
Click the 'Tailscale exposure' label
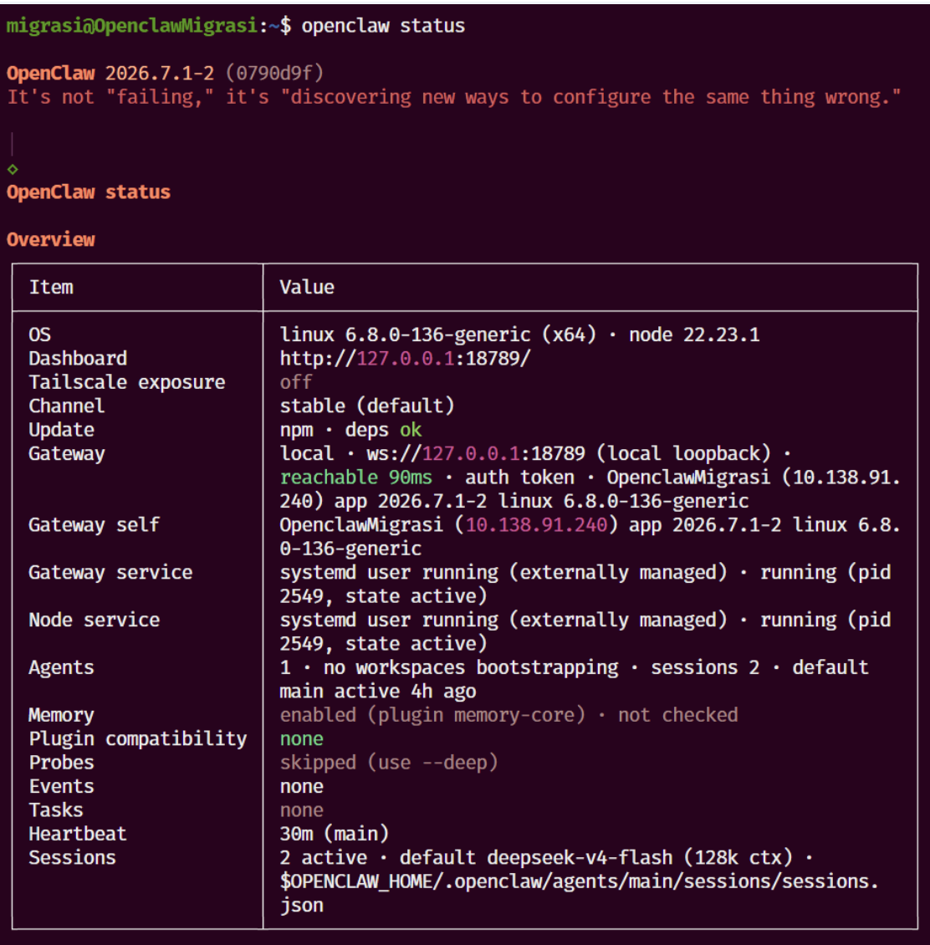(127, 382)
